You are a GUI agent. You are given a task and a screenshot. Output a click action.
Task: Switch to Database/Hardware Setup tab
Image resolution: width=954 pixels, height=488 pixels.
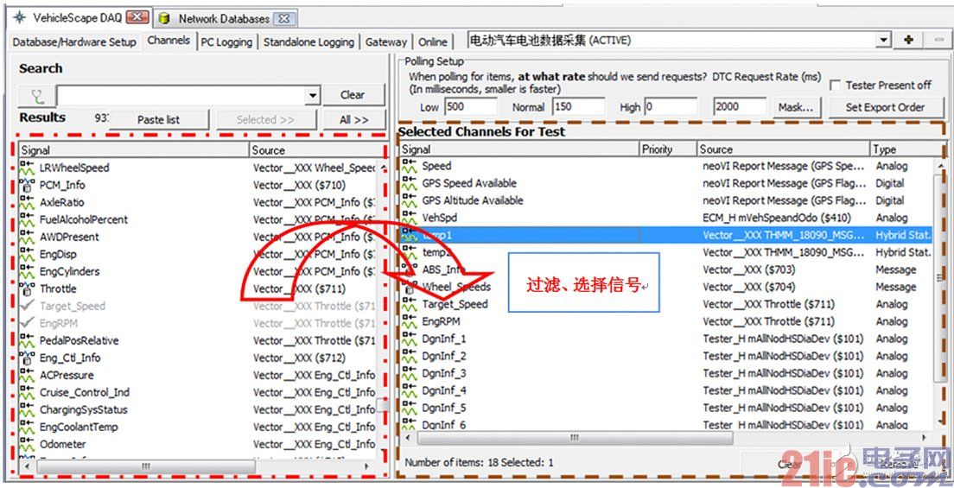[x=74, y=42]
